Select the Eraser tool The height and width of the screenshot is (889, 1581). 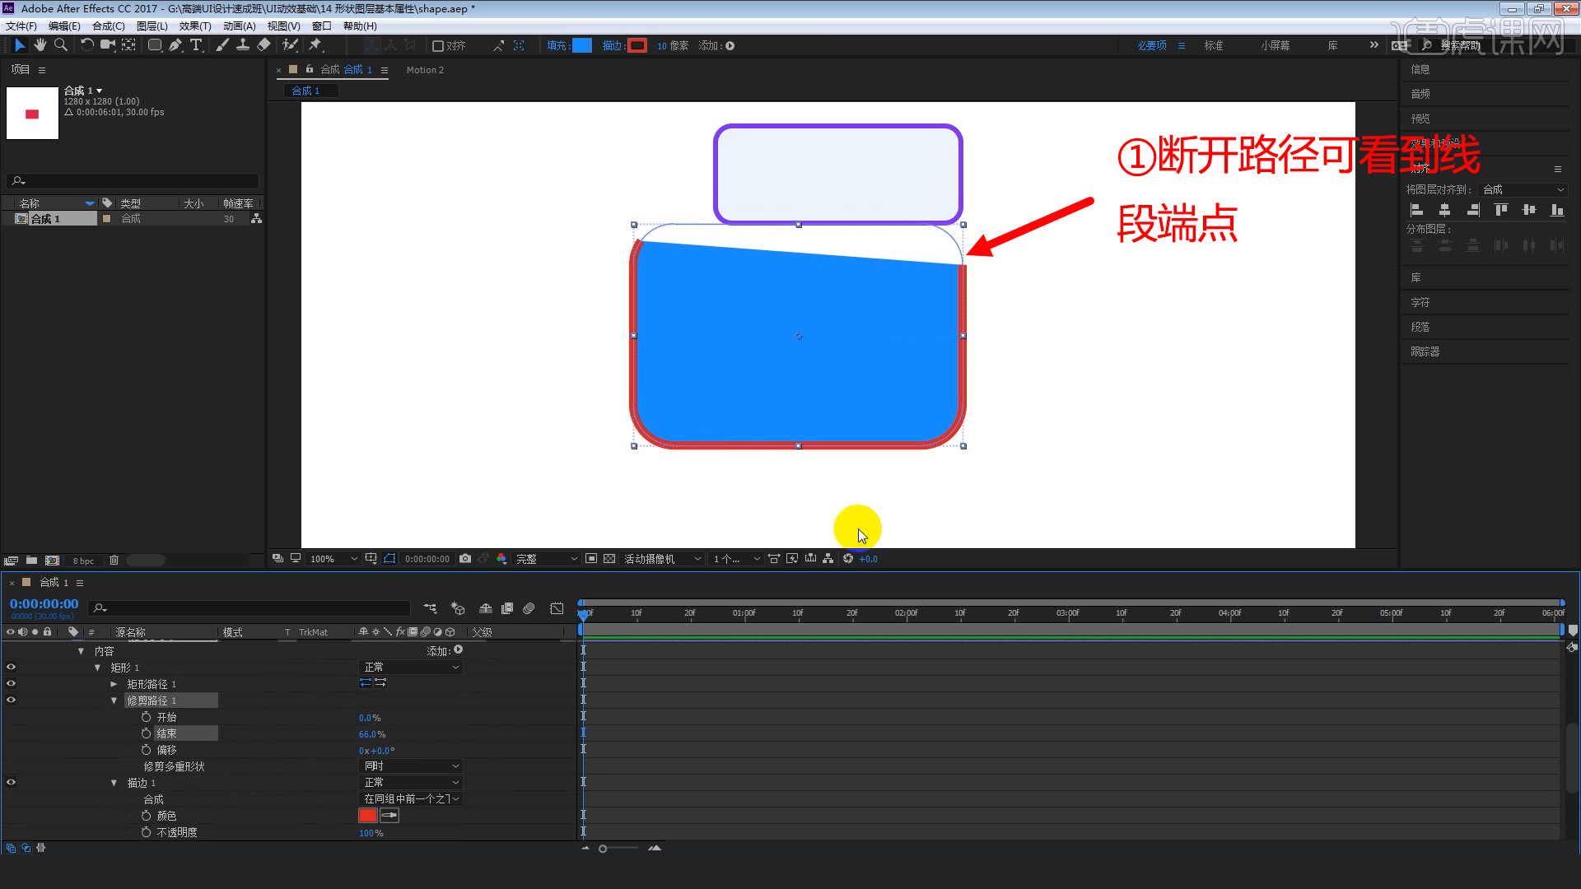(x=263, y=45)
